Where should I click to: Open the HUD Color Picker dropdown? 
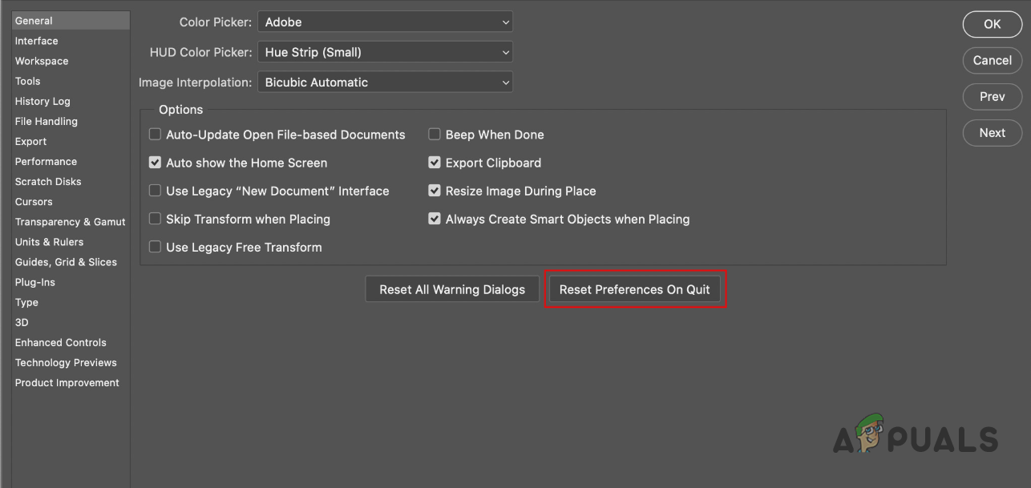385,51
